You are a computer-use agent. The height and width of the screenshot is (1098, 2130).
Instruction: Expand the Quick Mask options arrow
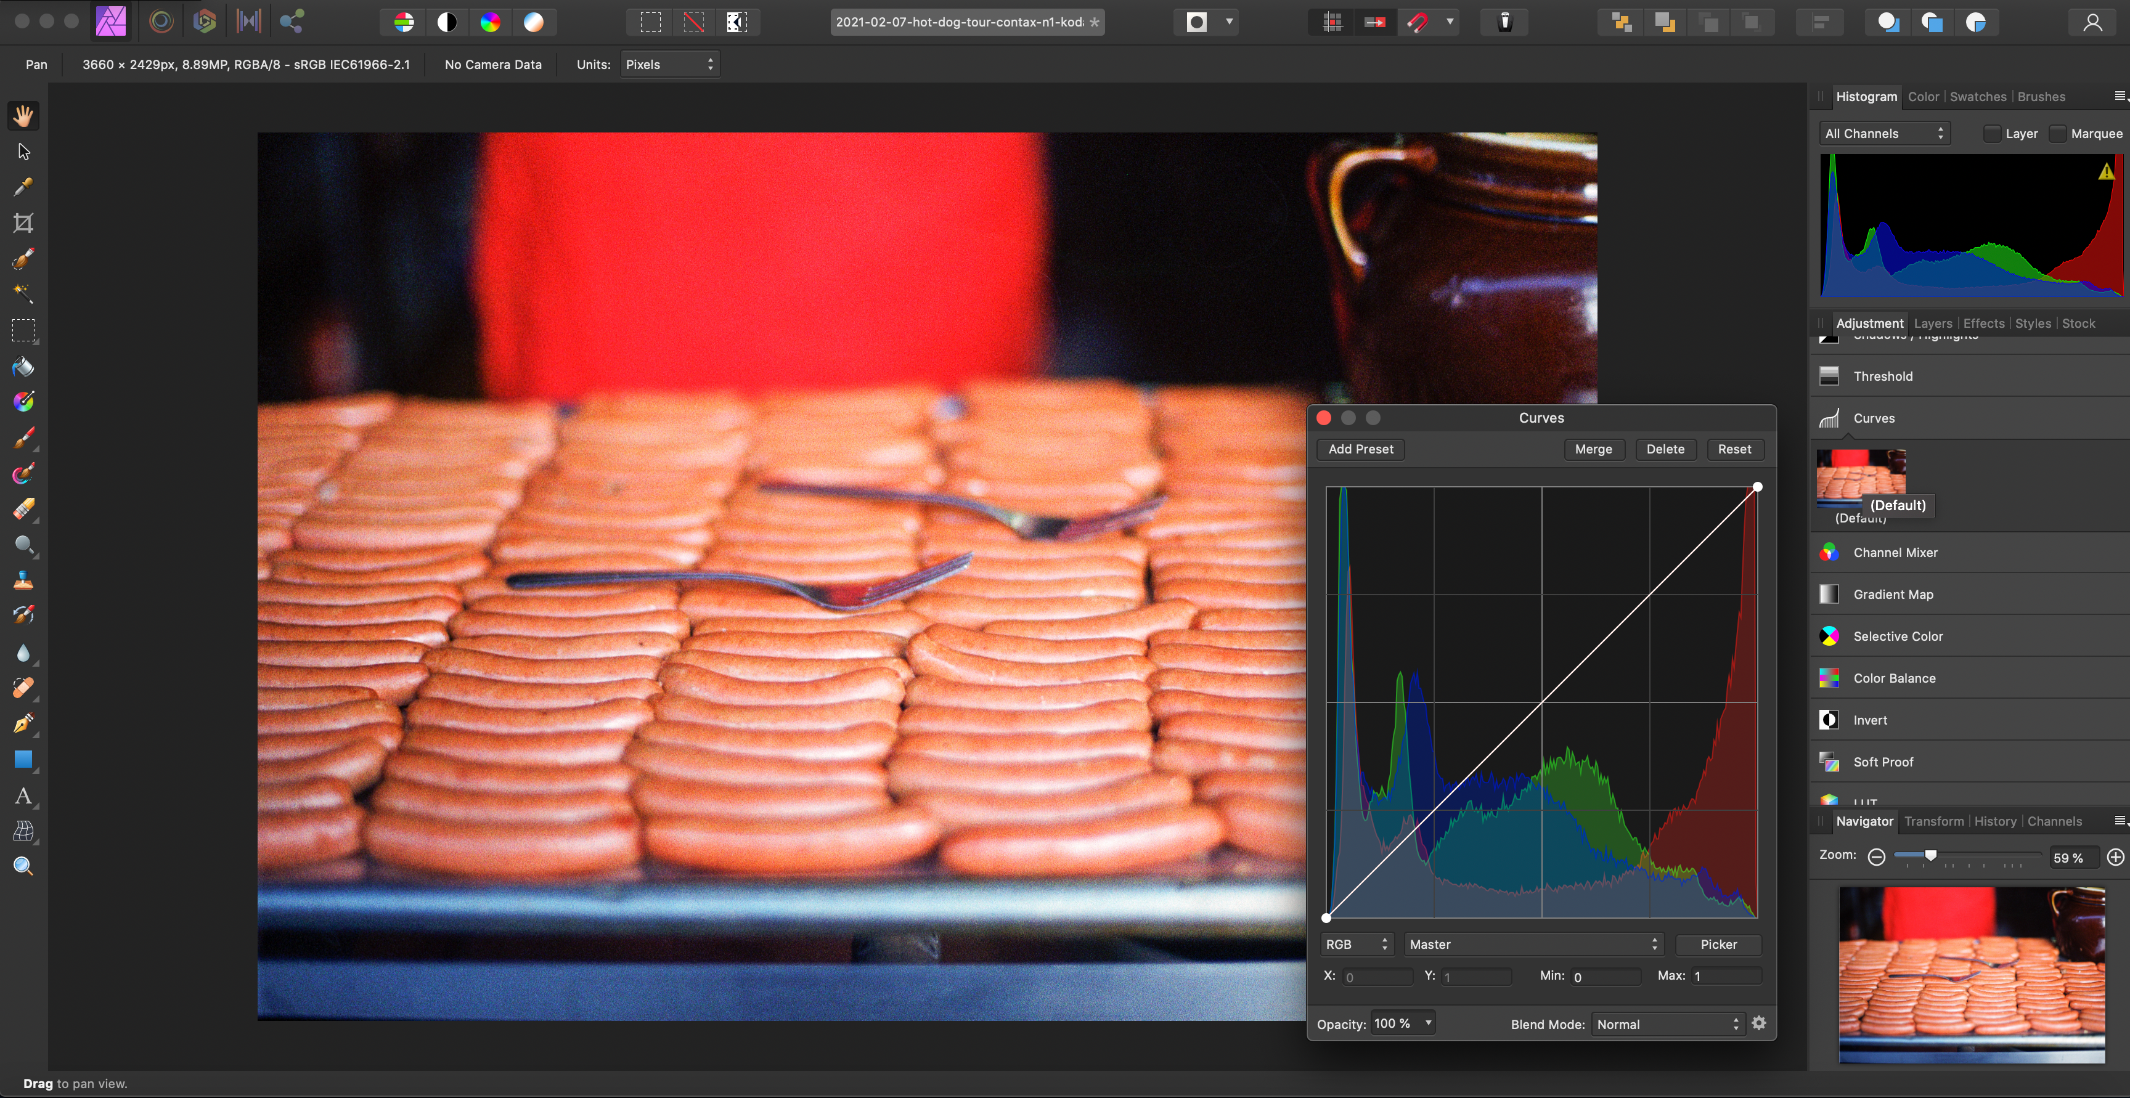tap(1230, 22)
